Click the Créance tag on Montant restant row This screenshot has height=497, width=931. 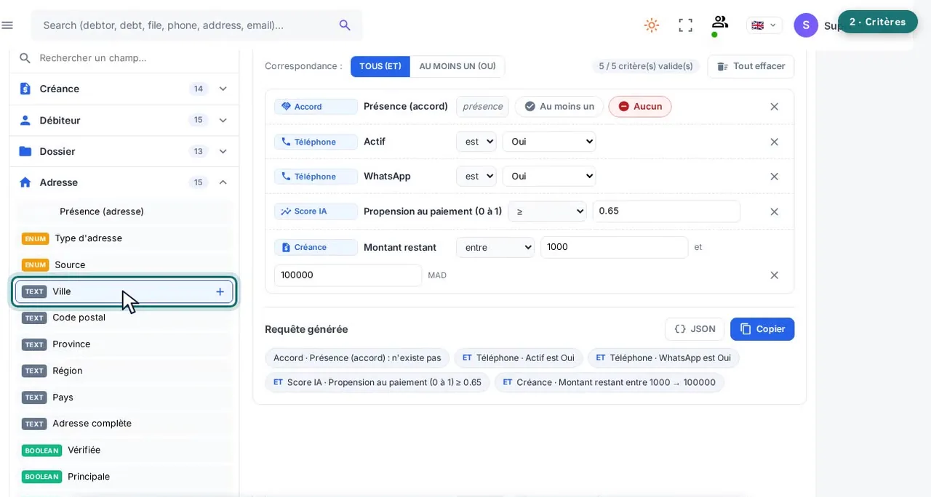[316, 247]
